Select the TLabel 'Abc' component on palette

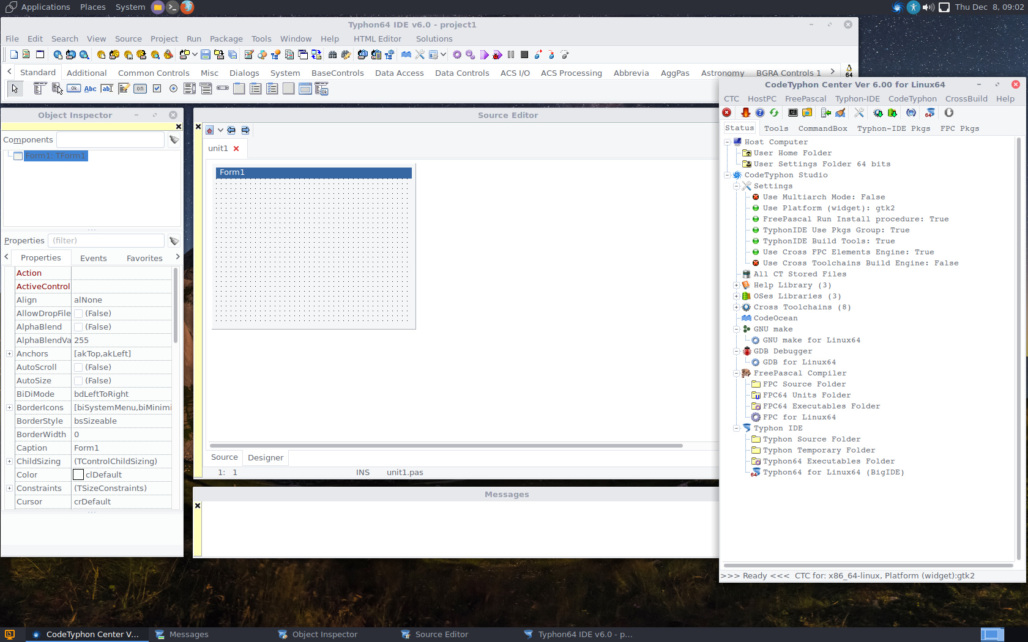click(90, 89)
